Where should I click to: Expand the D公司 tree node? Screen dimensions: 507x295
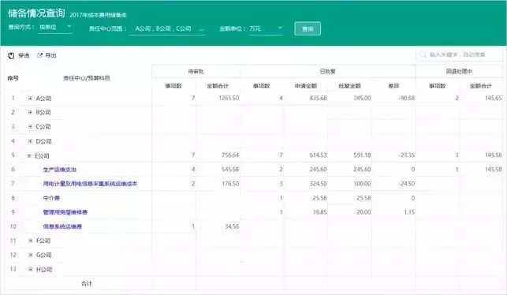coord(31,141)
